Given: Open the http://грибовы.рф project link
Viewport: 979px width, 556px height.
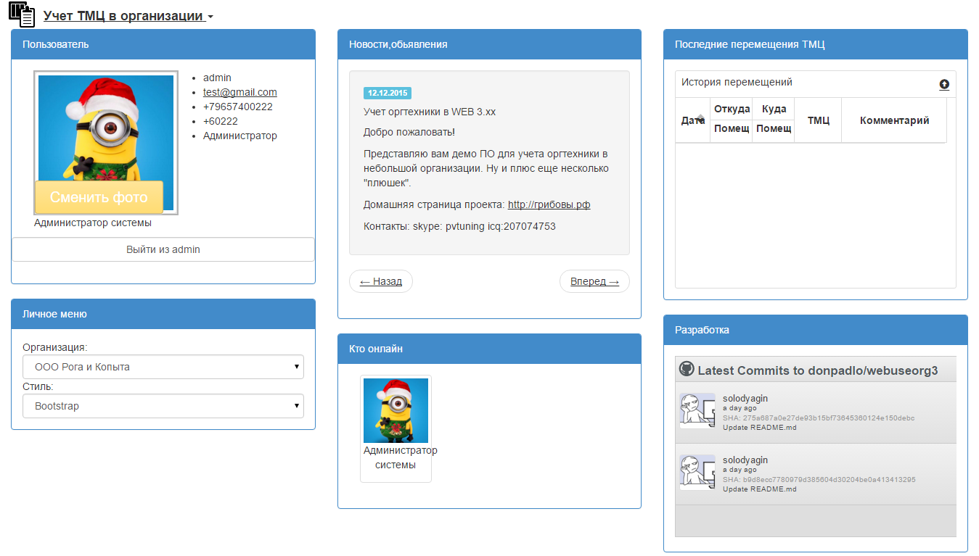Looking at the screenshot, I should click(x=549, y=204).
